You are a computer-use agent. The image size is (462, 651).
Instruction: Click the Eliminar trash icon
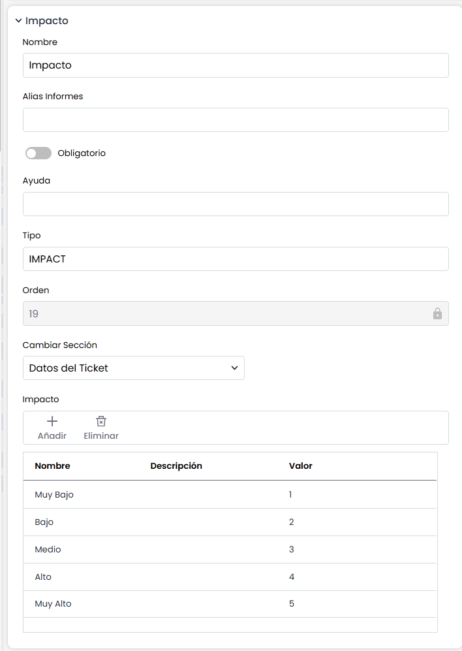click(x=101, y=421)
